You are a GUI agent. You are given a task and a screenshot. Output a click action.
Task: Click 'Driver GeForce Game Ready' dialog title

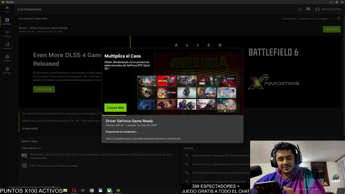tap(129, 121)
